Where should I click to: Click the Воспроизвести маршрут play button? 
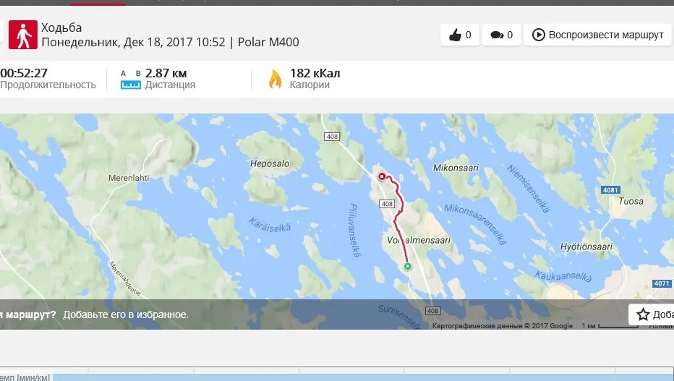coord(597,35)
